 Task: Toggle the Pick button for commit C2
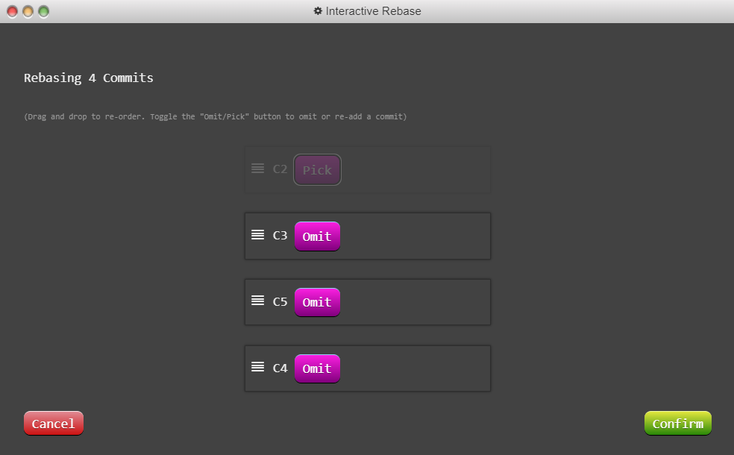[x=317, y=170]
